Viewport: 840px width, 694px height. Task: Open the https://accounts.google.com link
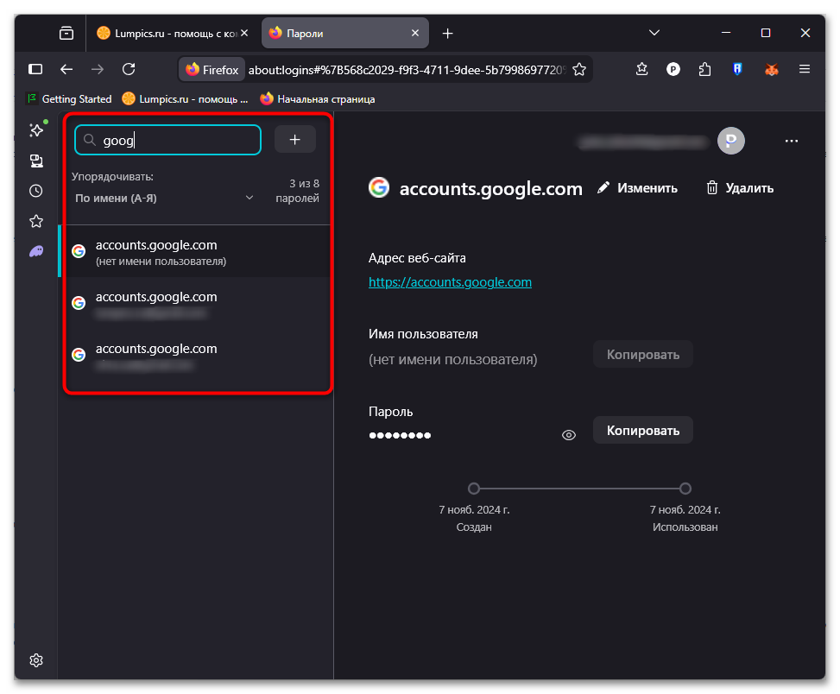(450, 282)
